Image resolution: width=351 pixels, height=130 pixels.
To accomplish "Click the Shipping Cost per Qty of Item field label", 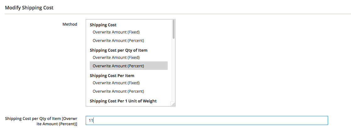I will click(41, 121).
